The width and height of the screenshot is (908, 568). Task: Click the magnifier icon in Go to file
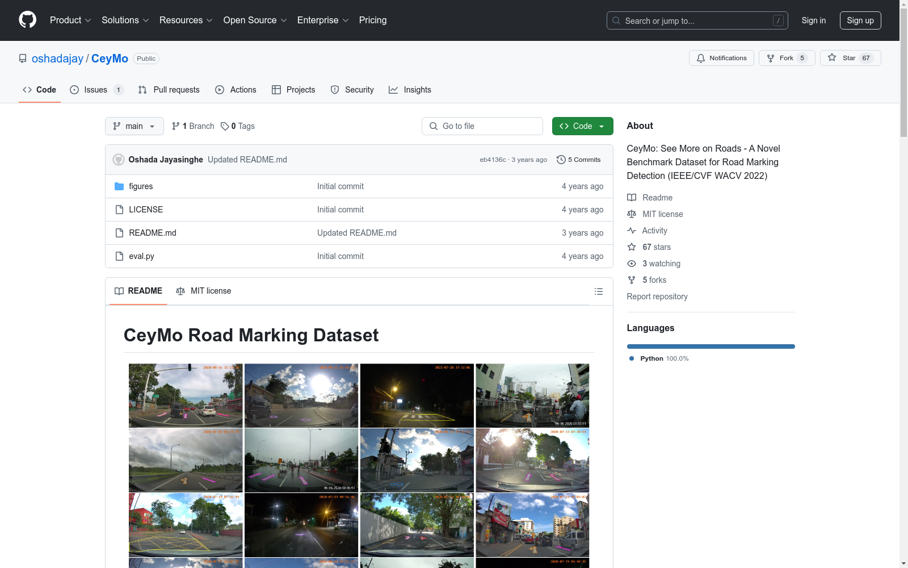coord(434,126)
